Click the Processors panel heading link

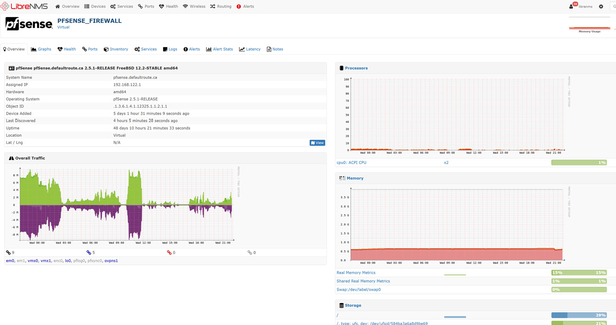point(356,68)
